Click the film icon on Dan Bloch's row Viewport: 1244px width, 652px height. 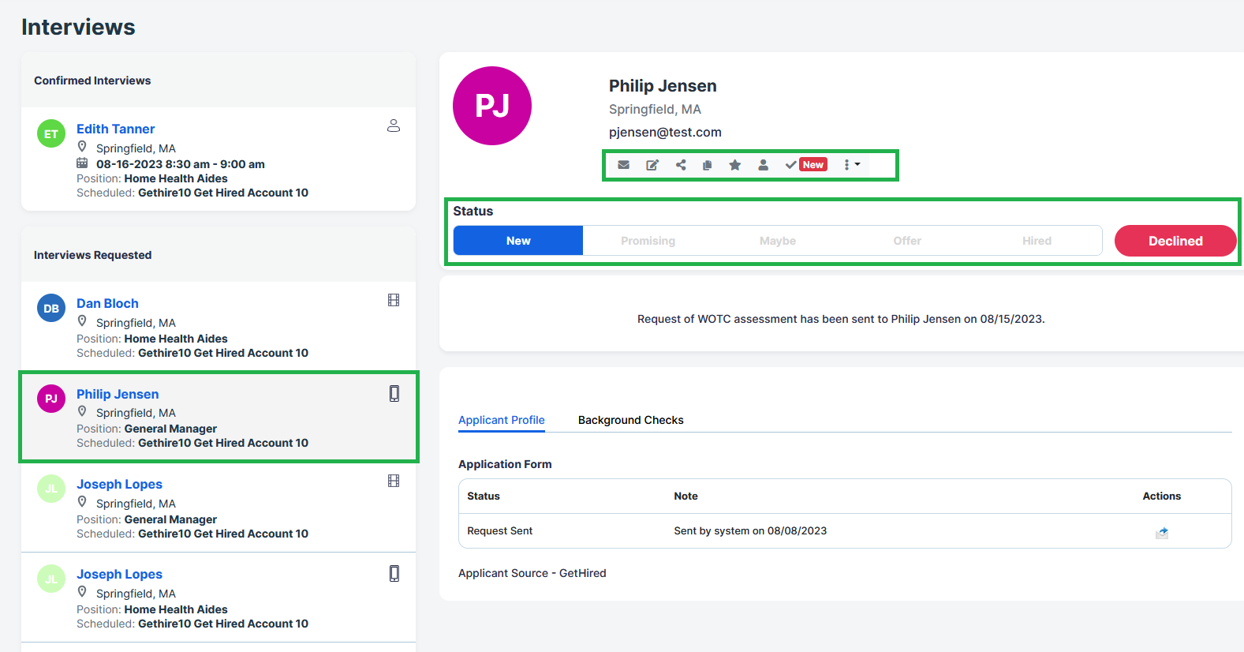[x=394, y=300]
